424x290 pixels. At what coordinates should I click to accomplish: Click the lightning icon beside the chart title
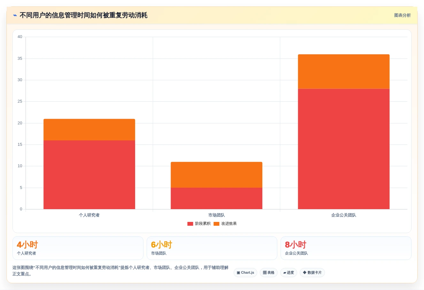coord(15,15)
